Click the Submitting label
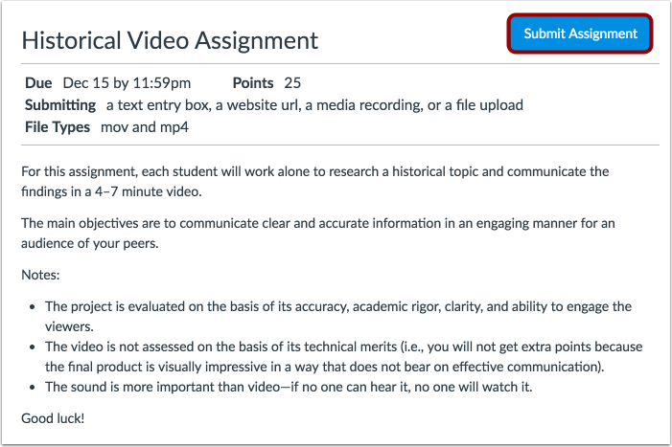The width and height of the screenshot is (672, 447). click(x=60, y=105)
